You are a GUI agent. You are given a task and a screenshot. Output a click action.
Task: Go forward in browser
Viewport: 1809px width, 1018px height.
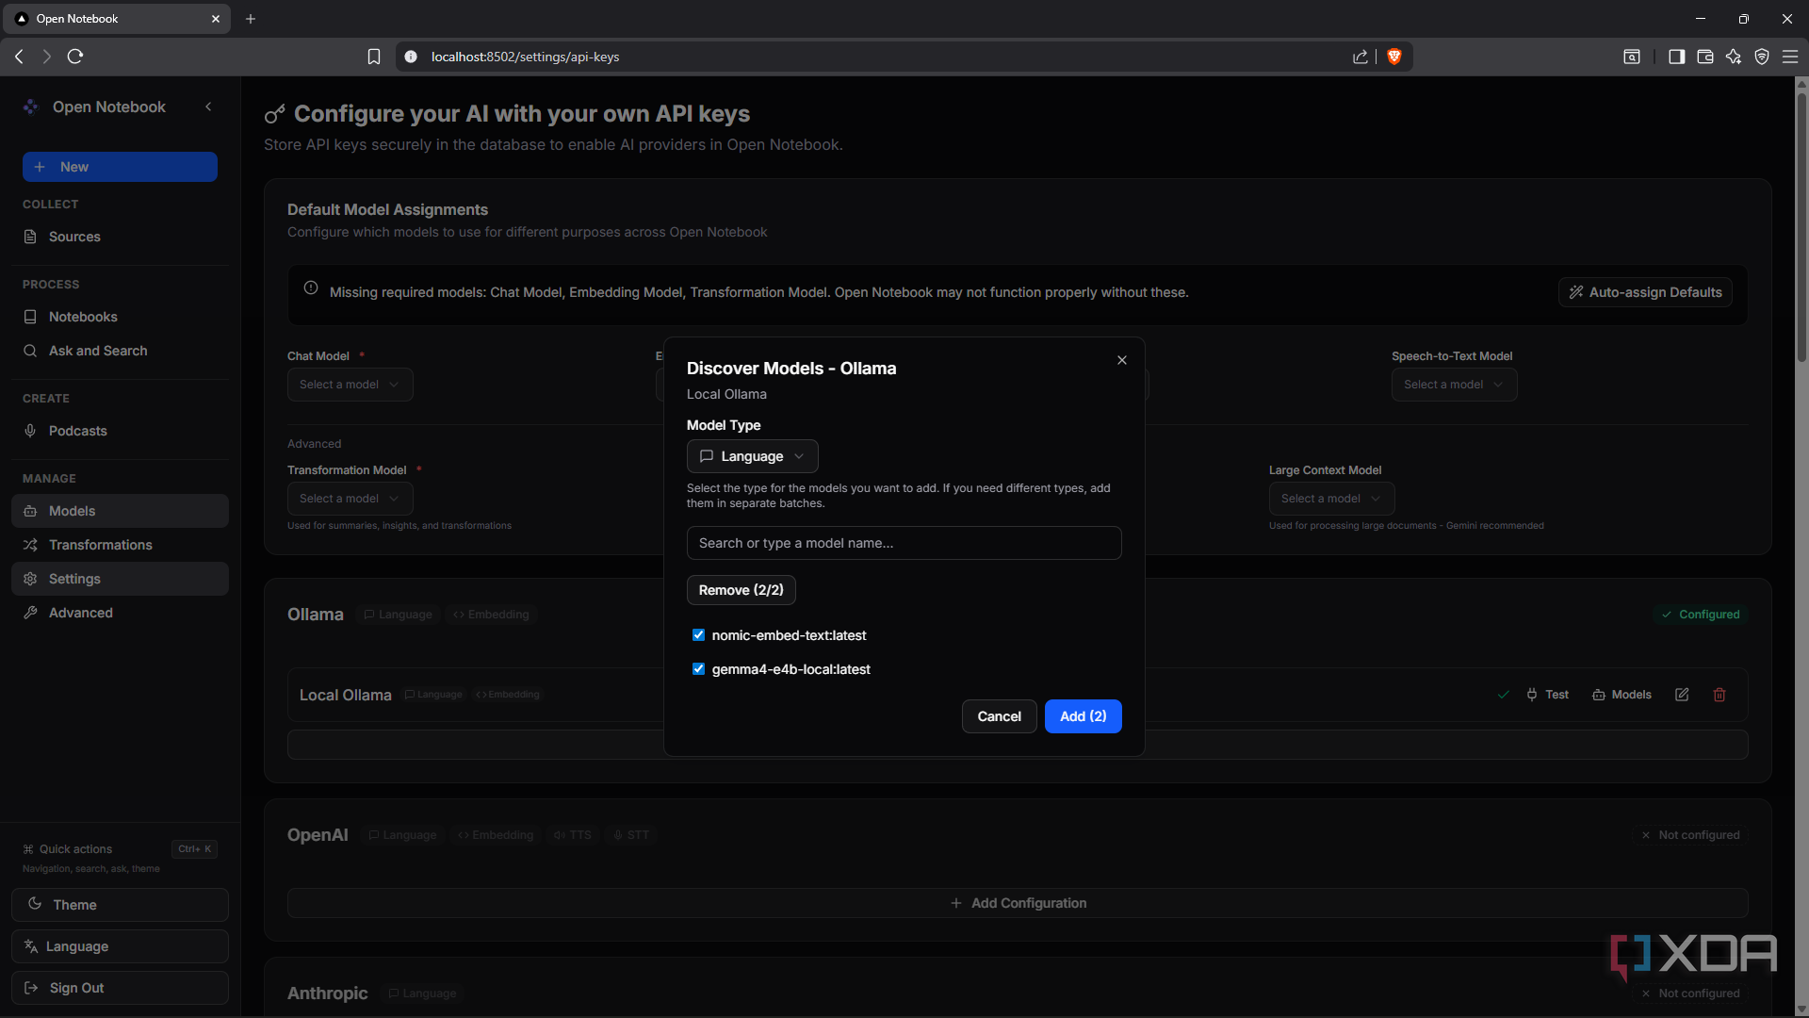(47, 57)
